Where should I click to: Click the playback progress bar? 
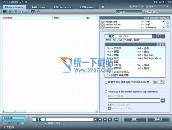pyautogui.click(x=14, y=120)
